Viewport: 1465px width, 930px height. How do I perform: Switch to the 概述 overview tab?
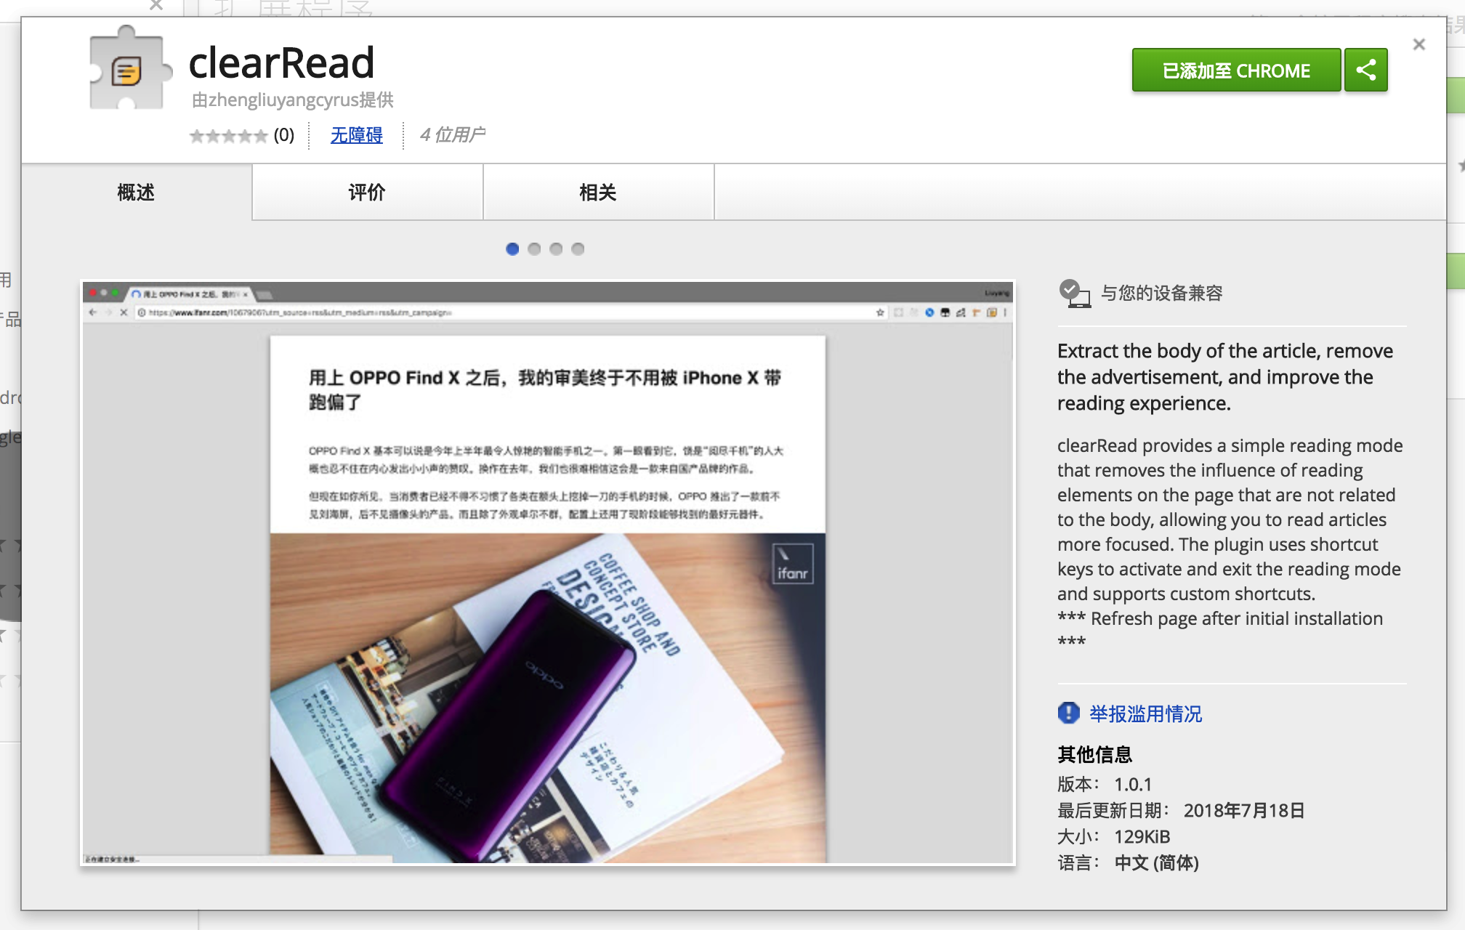(x=136, y=193)
